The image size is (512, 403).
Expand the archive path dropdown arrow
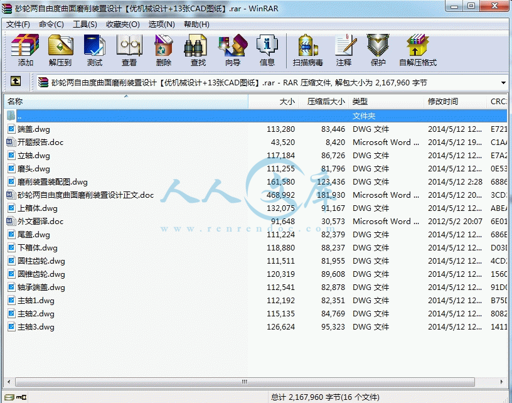503,83
